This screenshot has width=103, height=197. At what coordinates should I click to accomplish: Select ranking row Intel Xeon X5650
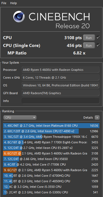[51, 159]
